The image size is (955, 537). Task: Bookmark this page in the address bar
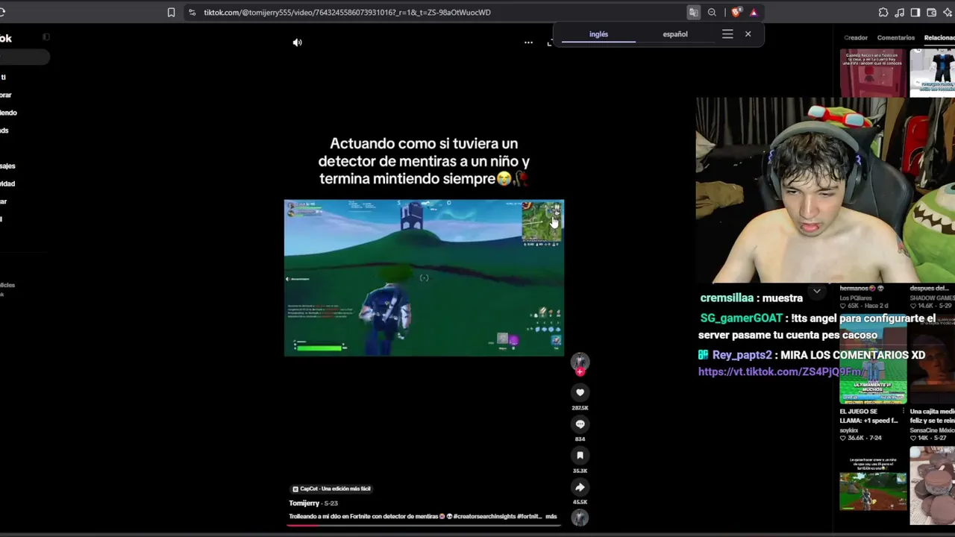(171, 12)
